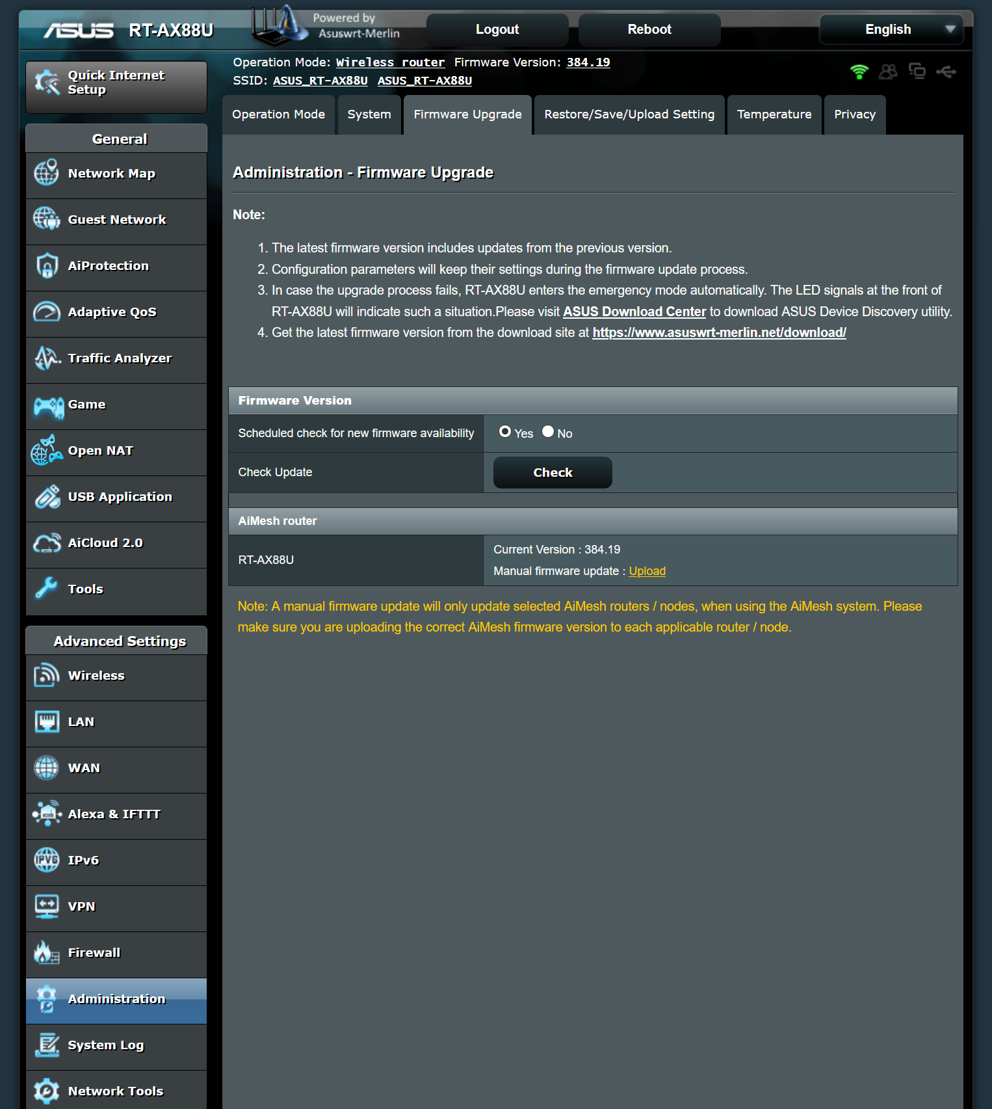Click the AiCloud 2.0 cloud icon
Viewport: 992px width, 1109px height.
[x=47, y=542]
